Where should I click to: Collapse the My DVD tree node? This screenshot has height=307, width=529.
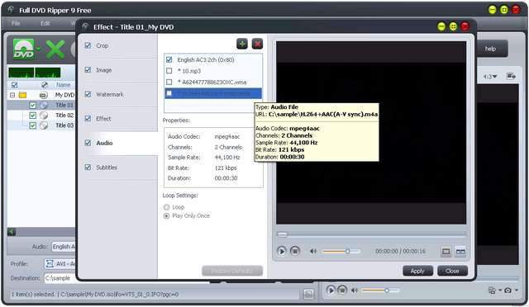coord(12,95)
